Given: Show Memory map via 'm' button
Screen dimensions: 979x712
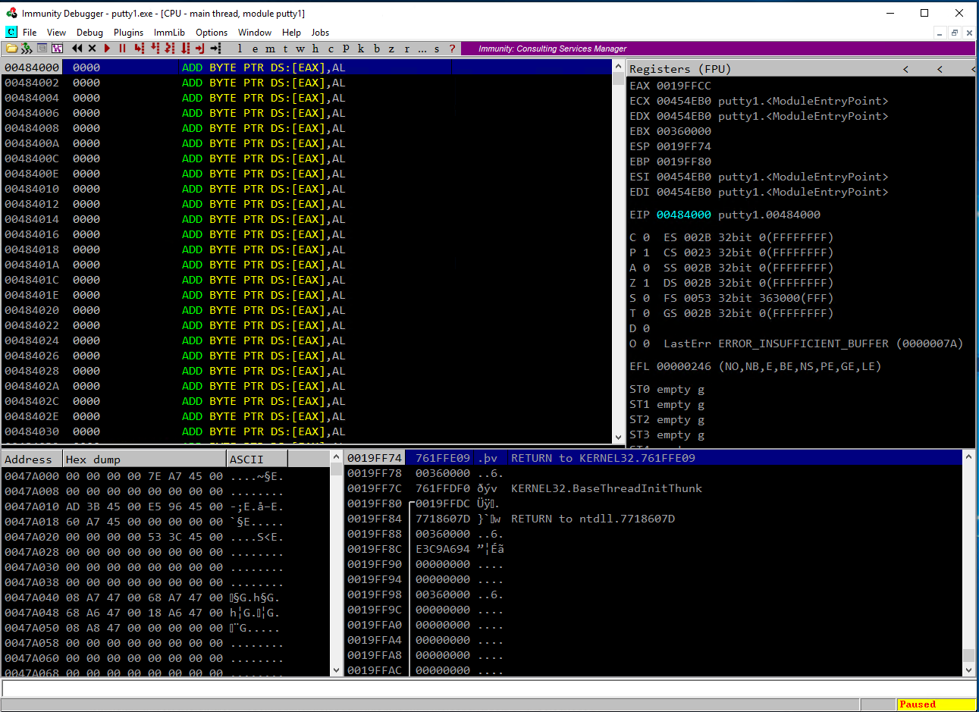Looking at the screenshot, I should (270, 49).
